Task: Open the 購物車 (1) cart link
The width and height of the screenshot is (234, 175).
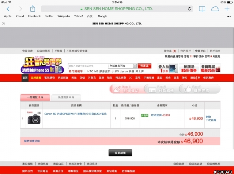Action: pos(170,51)
